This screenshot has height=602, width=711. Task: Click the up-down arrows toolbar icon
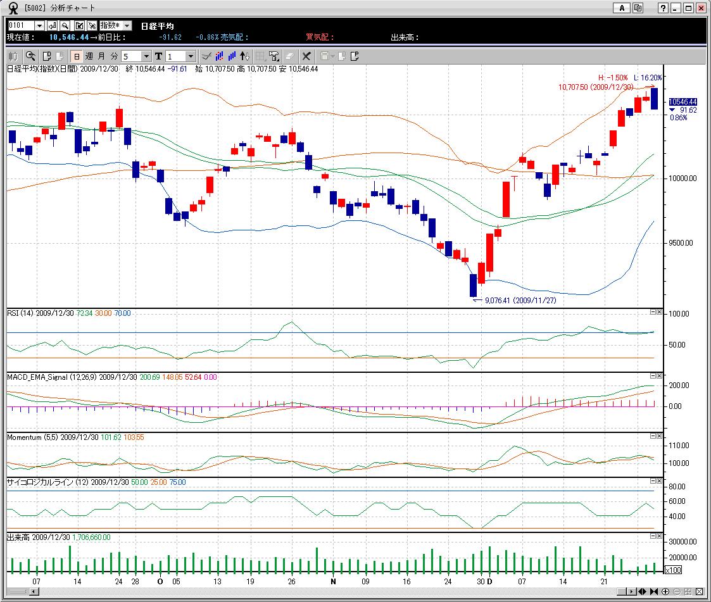(x=246, y=56)
